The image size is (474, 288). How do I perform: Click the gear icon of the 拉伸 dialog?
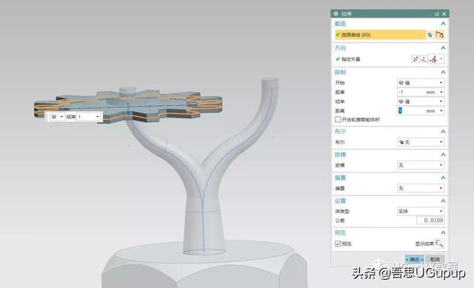[336, 14]
